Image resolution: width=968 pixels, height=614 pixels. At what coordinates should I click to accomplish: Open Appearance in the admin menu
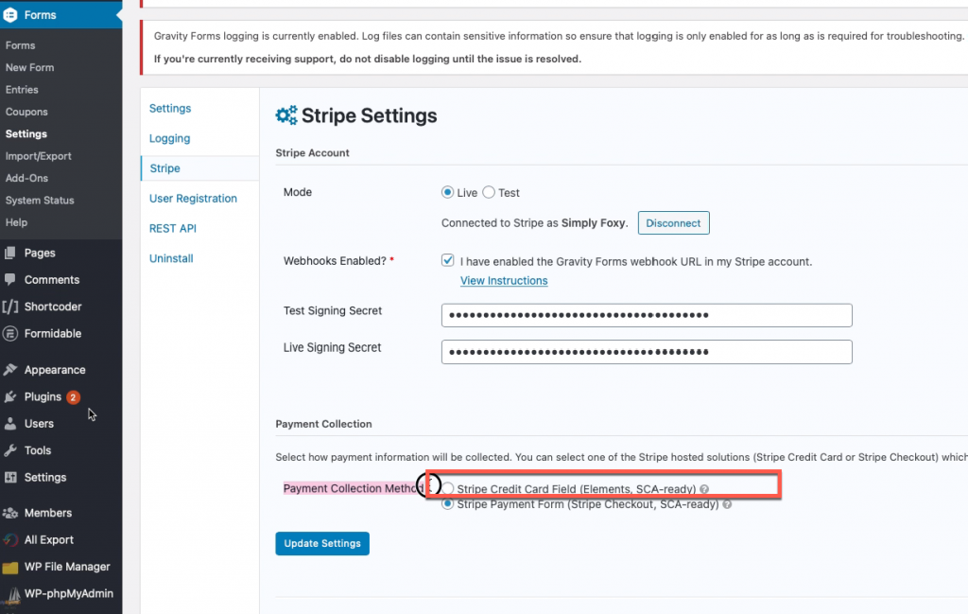[x=55, y=370]
